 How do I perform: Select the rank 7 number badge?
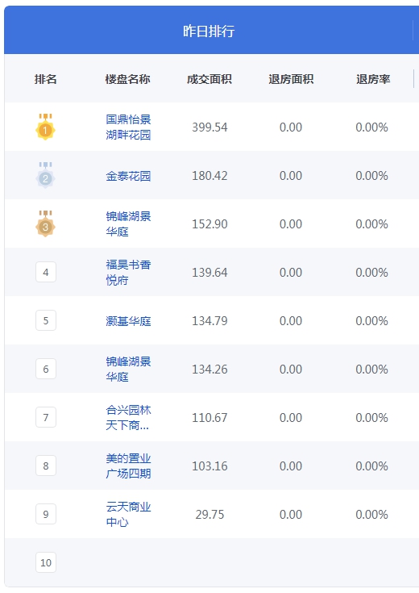(x=46, y=417)
